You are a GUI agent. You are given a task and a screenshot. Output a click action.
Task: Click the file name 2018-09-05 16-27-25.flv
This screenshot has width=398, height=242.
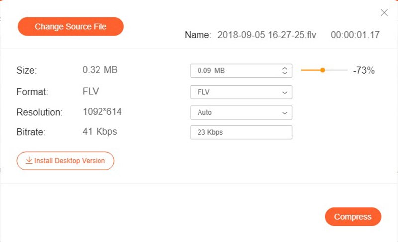tap(267, 35)
